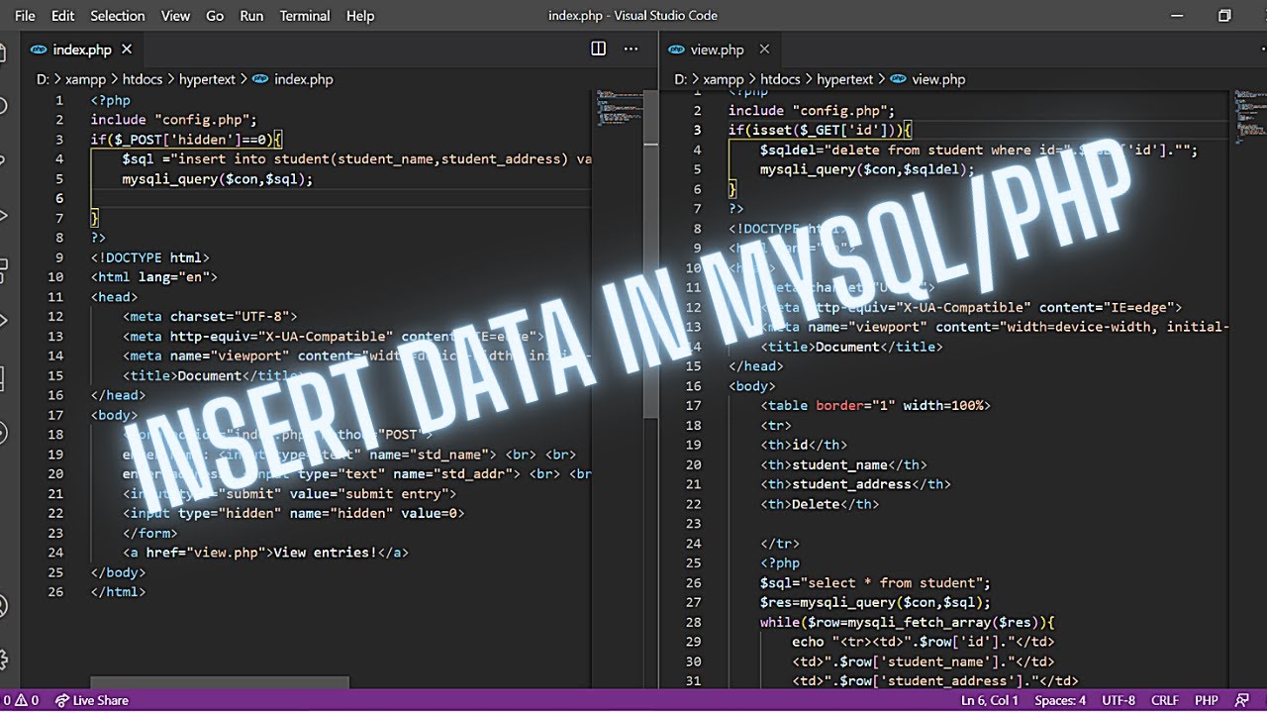
Task: Expand htdocs breadcrumb in view.php editor
Action: pyautogui.click(x=782, y=79)
